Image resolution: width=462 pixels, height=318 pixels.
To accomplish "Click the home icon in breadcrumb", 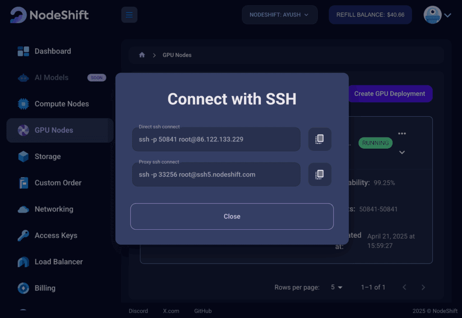I will [142, 55].
